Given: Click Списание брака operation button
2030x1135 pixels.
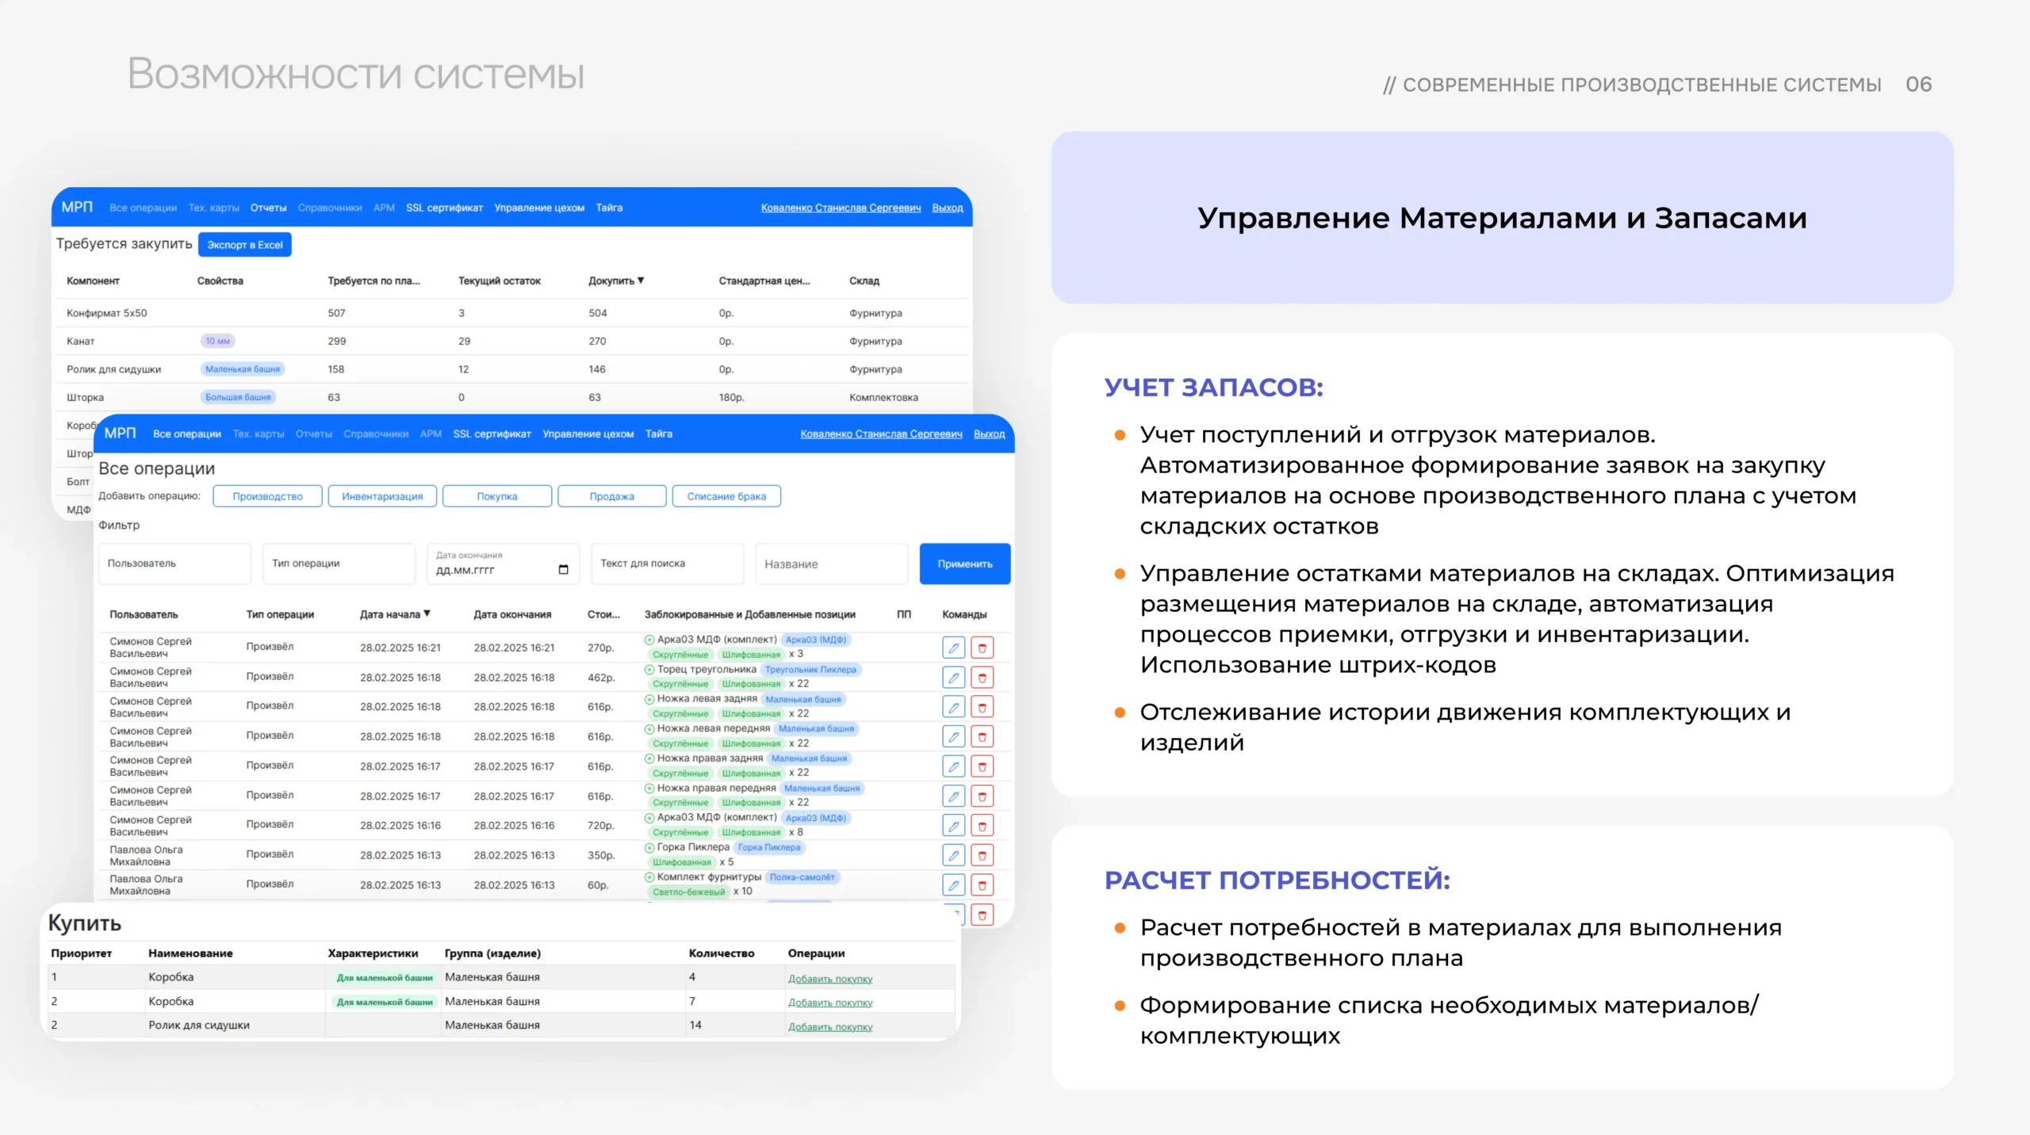Looking at the screenshot, I should pyautogui.click(x=726, y=496).
